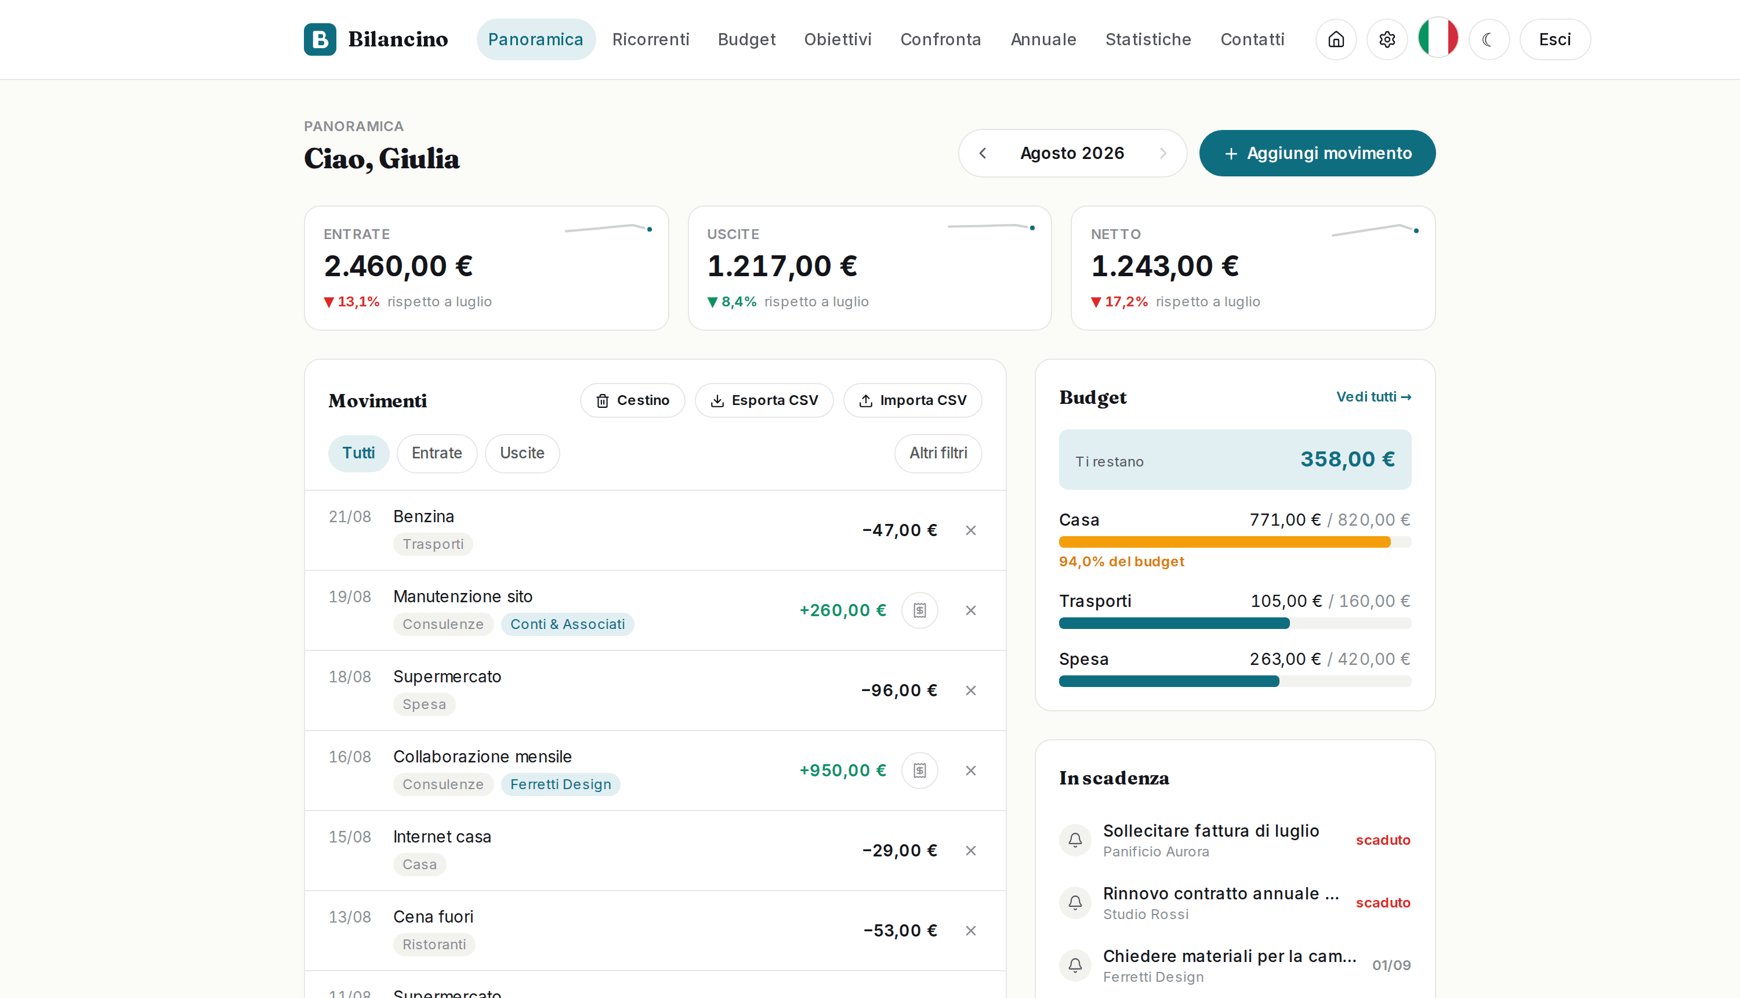Go to next month with right chevron

[1162, 153]
